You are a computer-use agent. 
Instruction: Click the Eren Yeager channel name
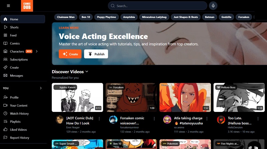[73, 127]
